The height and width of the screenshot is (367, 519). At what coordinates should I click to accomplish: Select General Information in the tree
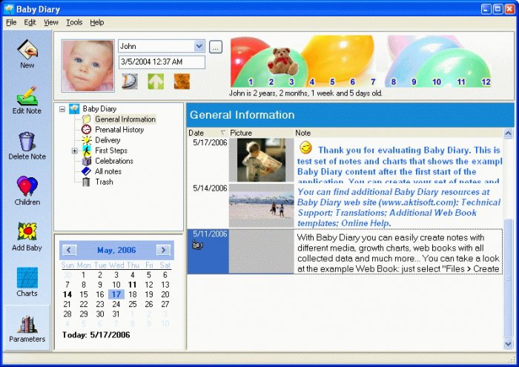click(125, 119)
